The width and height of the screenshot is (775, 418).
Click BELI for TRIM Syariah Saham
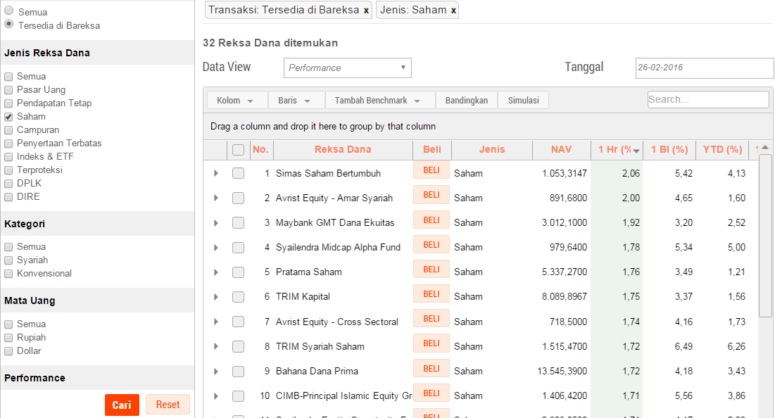(x=431, y=343)
